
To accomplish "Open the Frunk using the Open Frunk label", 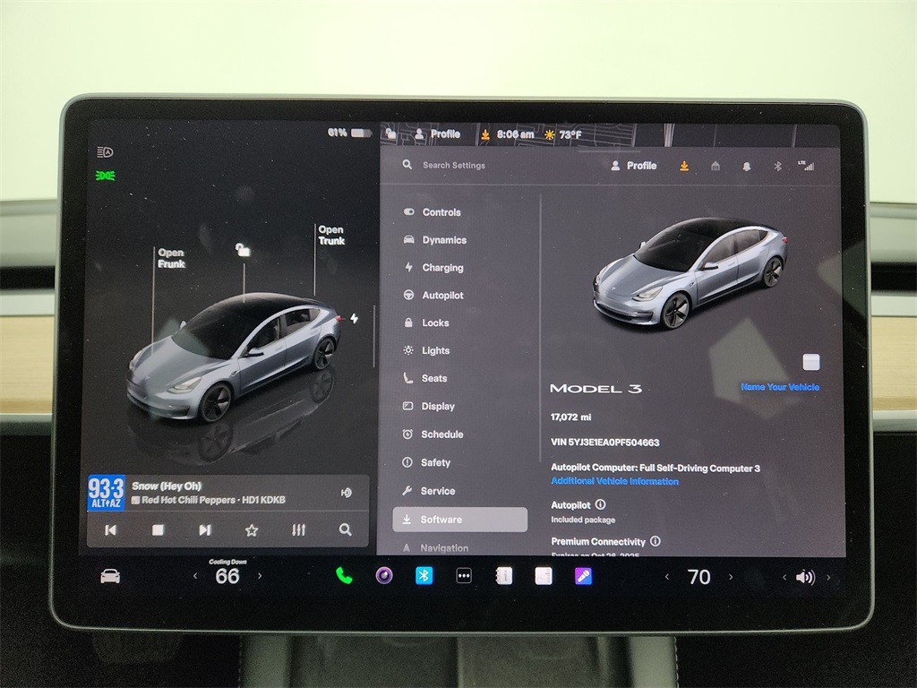I will pyautogui.click(x=171, y=258).
